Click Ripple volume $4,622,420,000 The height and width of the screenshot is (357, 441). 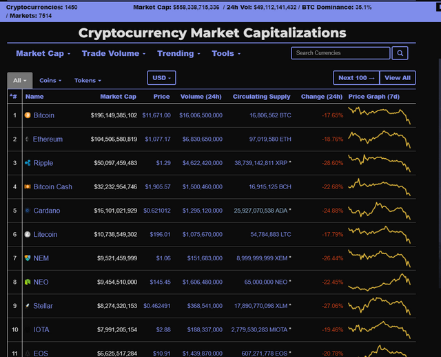[x=202, y=163]
